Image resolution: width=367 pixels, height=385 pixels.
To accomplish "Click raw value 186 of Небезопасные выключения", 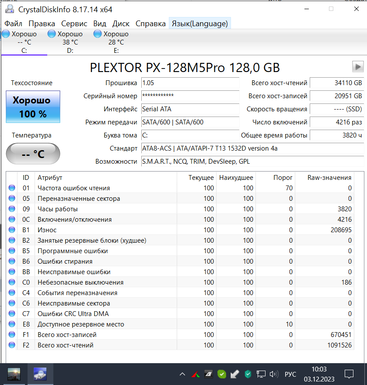I will coord(346,282).
